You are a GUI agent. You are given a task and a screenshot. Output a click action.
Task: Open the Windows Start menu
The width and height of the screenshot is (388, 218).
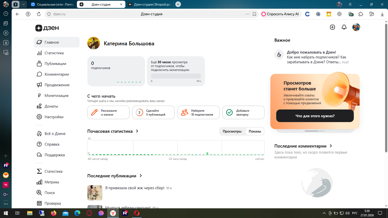point(6,213)
